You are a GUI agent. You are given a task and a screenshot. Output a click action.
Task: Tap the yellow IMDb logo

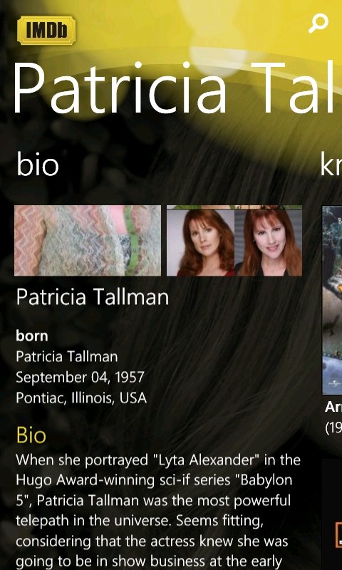coord(46,30)
